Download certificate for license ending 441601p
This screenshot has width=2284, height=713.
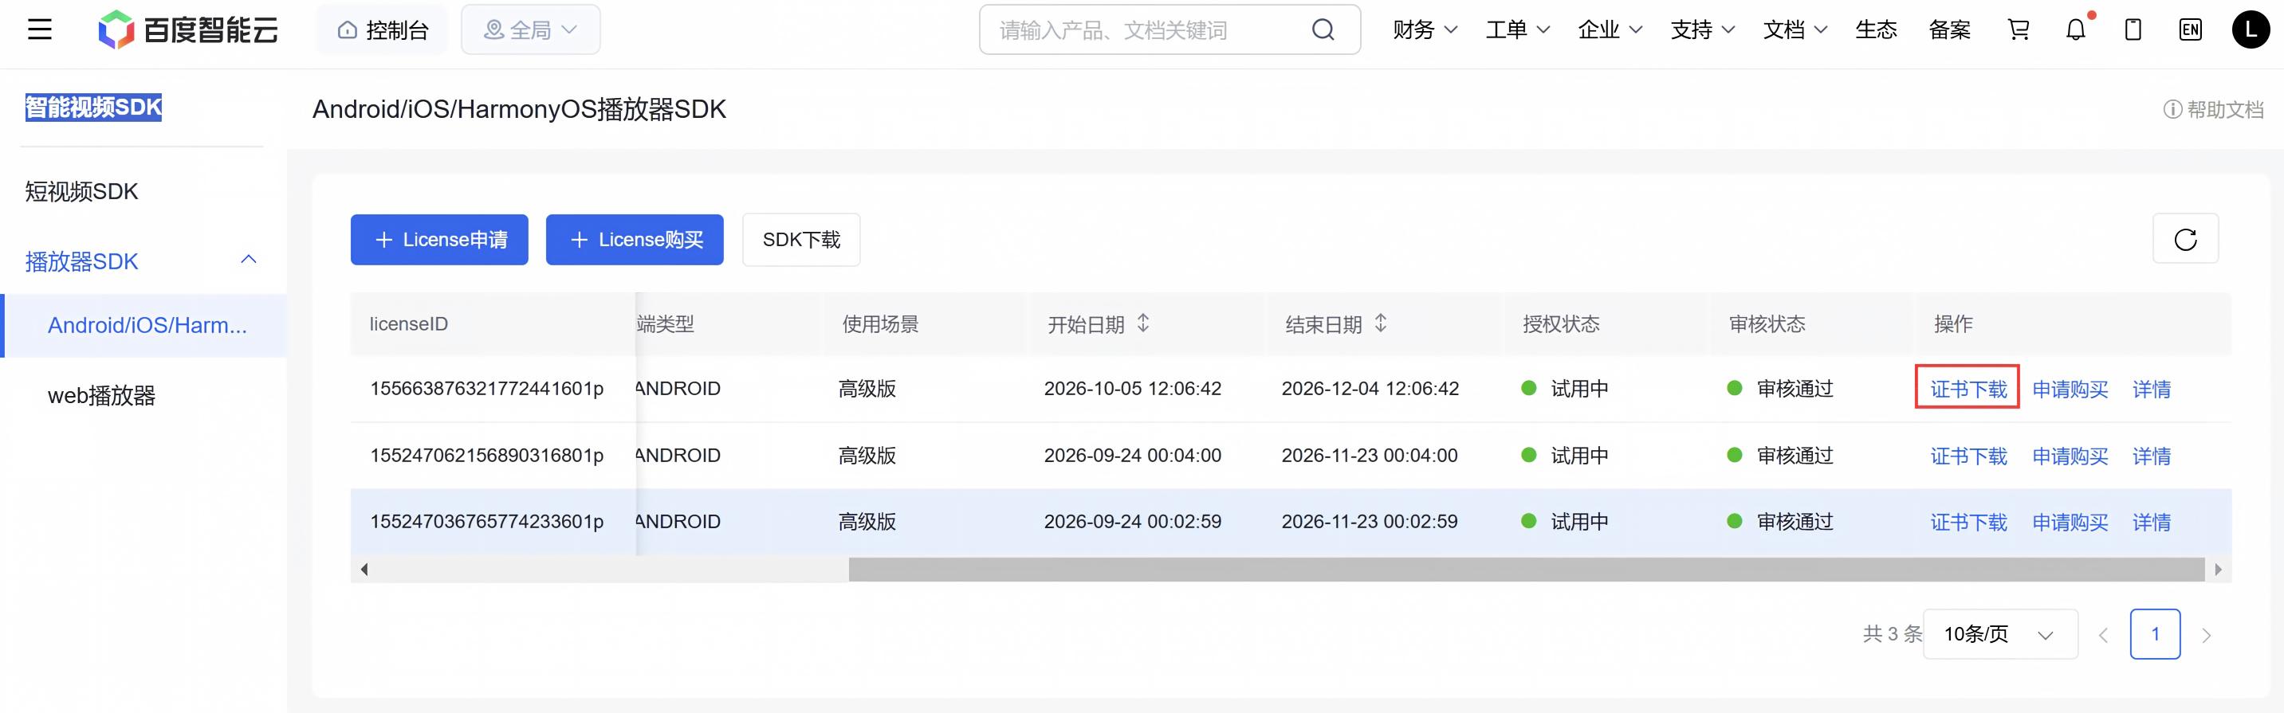tap(1968, 389)
